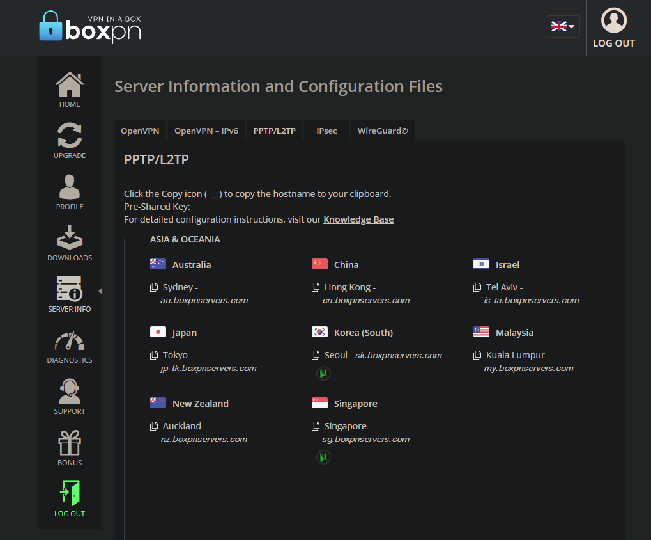The image size is (651, 540).
Task: Copy the Kuala Lumpur hostname
Action: (477, 354)
